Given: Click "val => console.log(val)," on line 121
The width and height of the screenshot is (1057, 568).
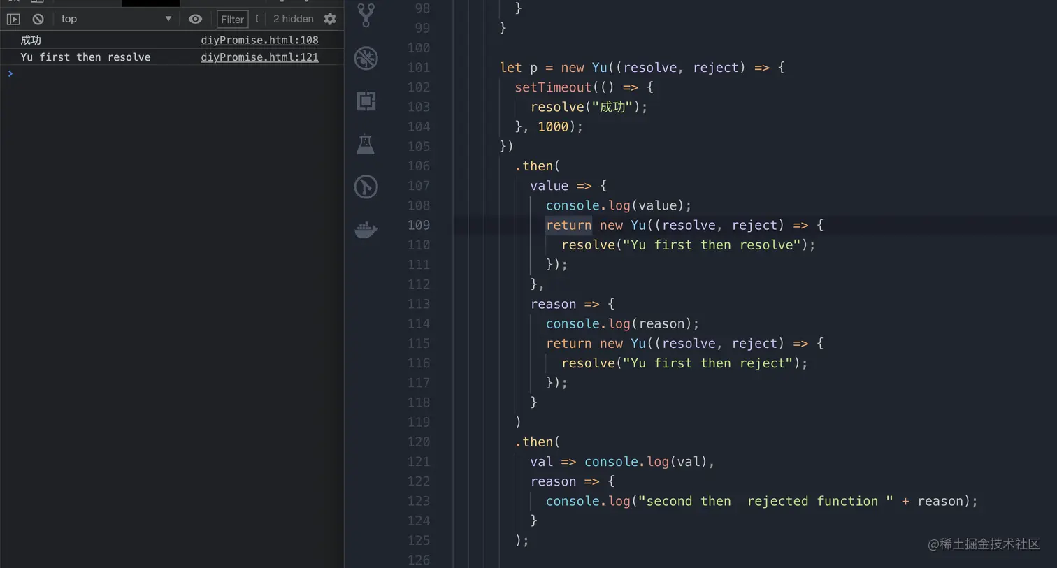Looking at the screenshot, I should (622, 461).
